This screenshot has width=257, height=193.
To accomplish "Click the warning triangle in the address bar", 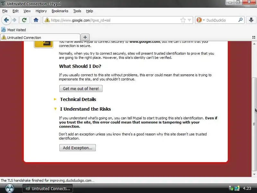I will point(47,20).
